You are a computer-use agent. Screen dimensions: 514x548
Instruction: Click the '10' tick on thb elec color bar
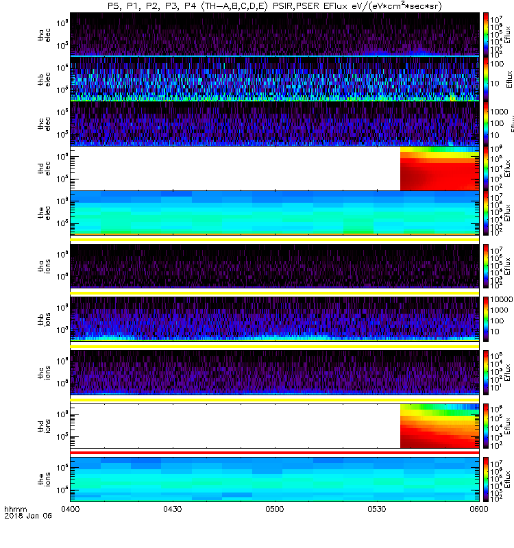click(x=495, y=84)
